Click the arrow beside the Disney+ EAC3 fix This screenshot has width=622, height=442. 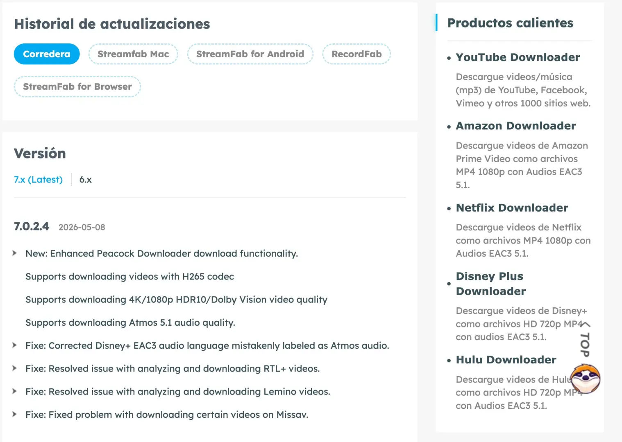(15, 345)
